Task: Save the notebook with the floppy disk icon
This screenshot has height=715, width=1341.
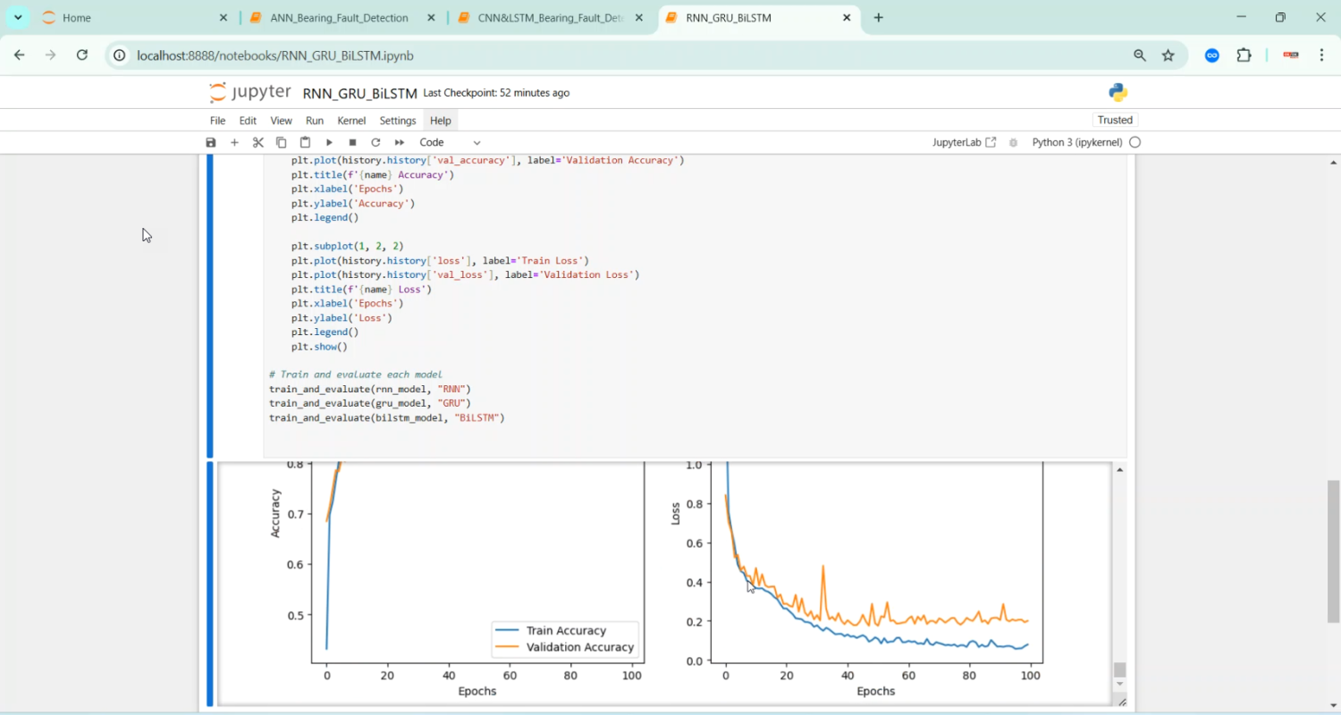Action: point(211,143)
